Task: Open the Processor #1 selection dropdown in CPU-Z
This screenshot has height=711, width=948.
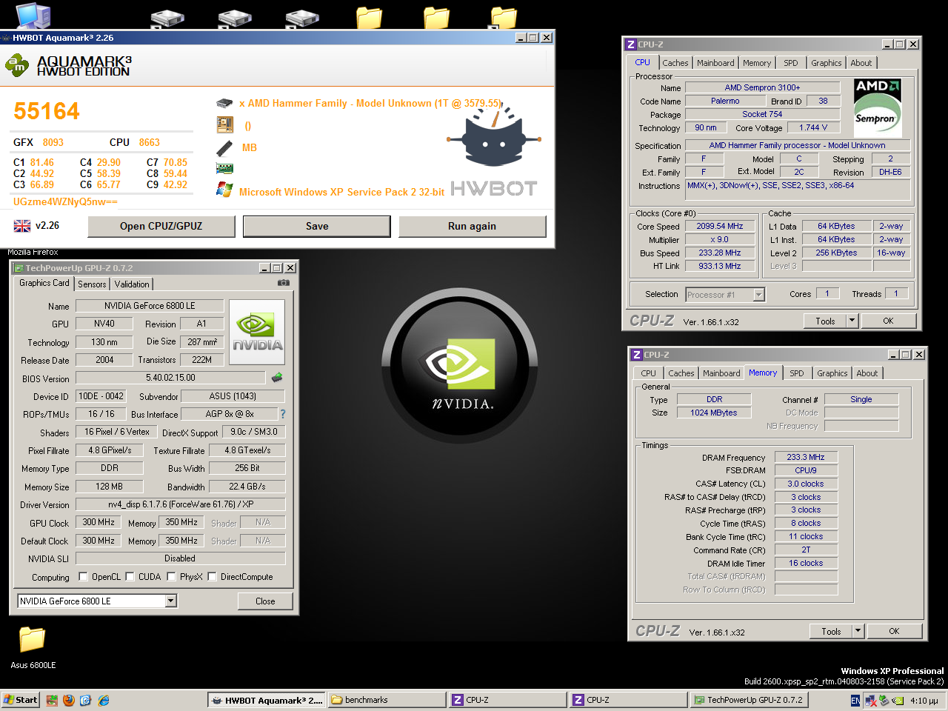Action: pyautogui.click(x=759, y=295)
